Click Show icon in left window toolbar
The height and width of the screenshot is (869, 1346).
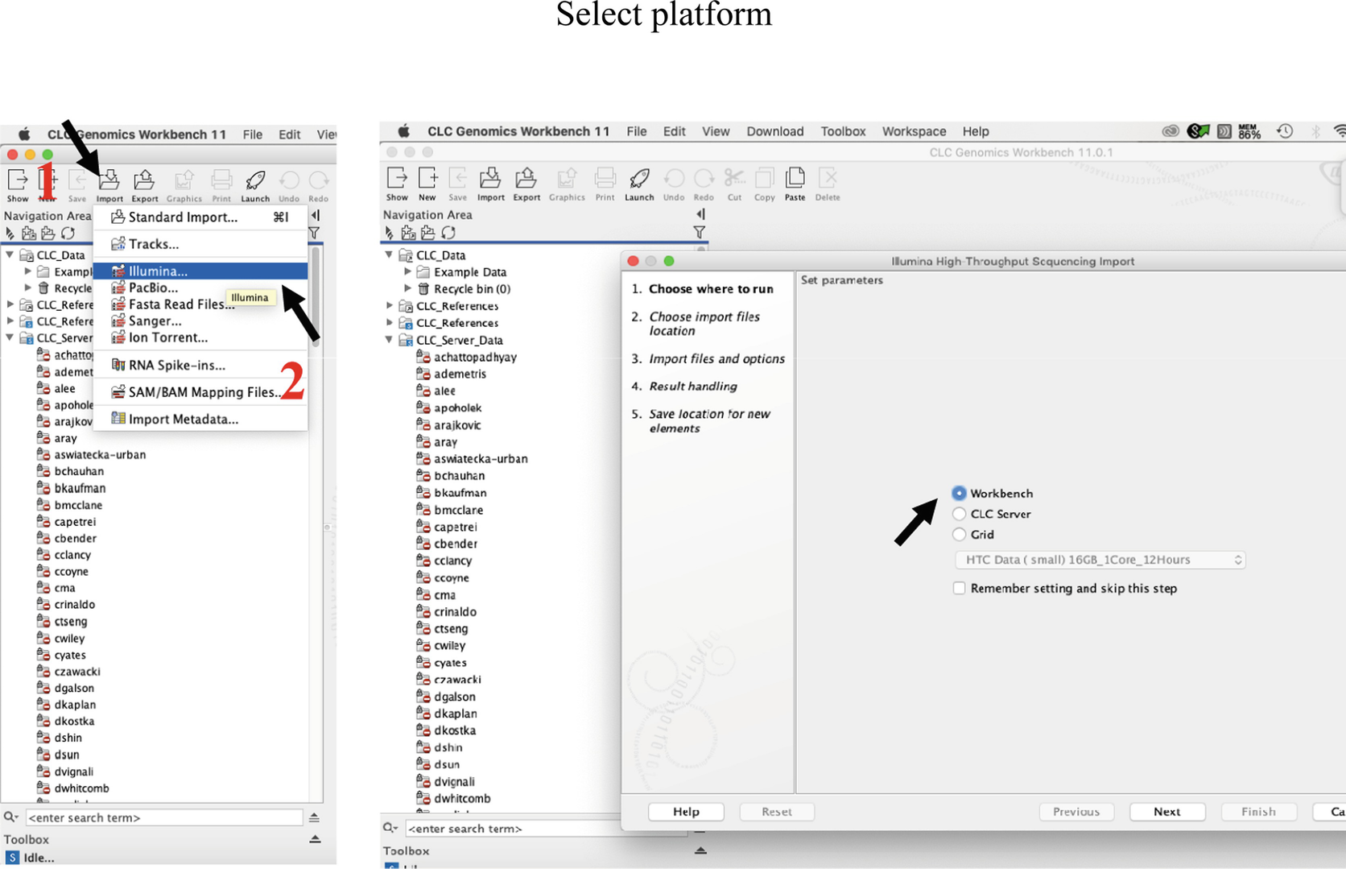coord(18,180)
